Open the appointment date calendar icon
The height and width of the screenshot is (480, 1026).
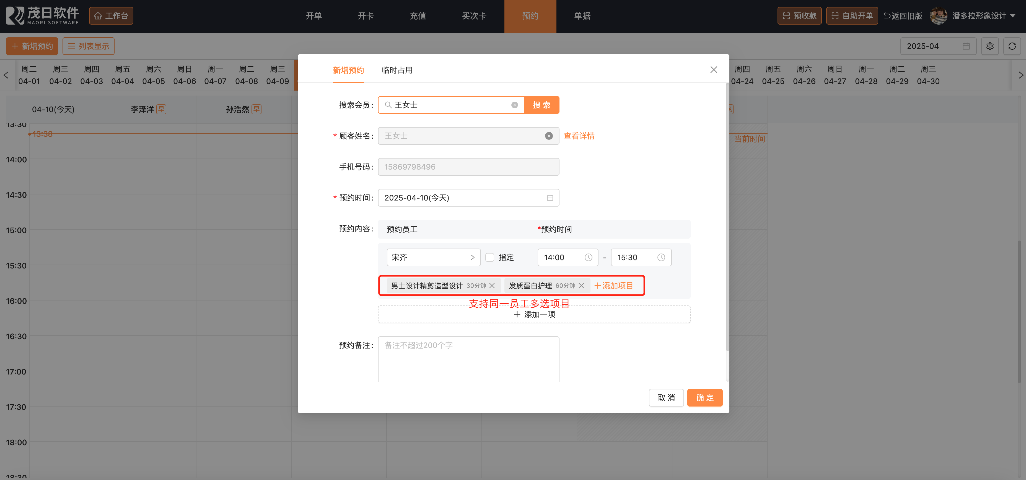550,198
